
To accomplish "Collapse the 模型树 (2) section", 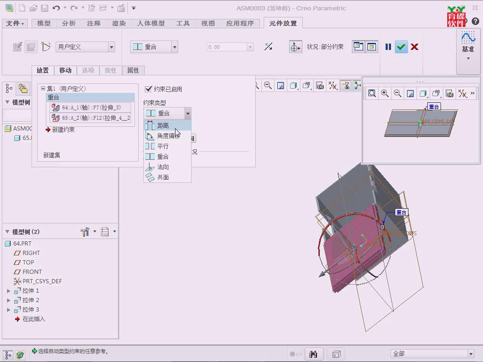I will [7, 231].
